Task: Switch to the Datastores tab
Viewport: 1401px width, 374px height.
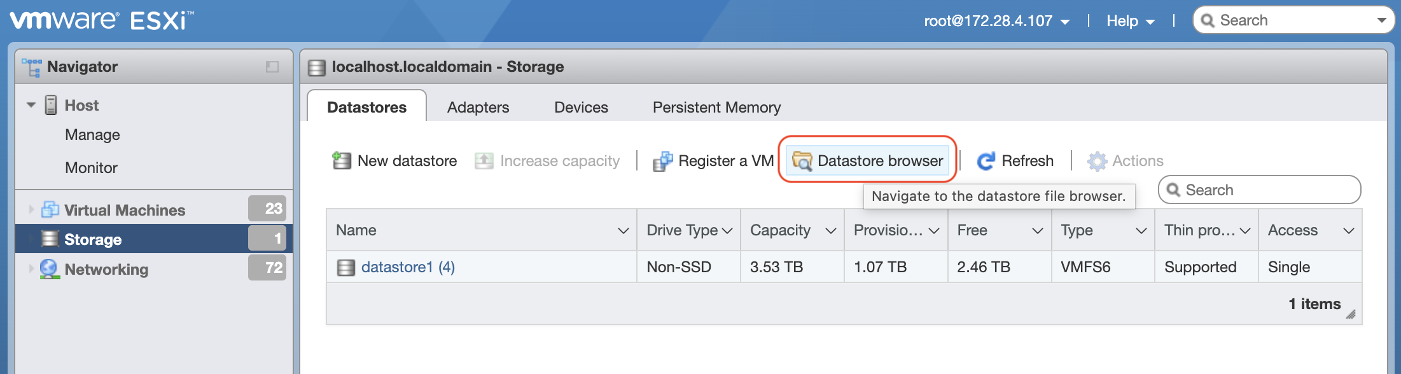Action: [x=366, y=107]
